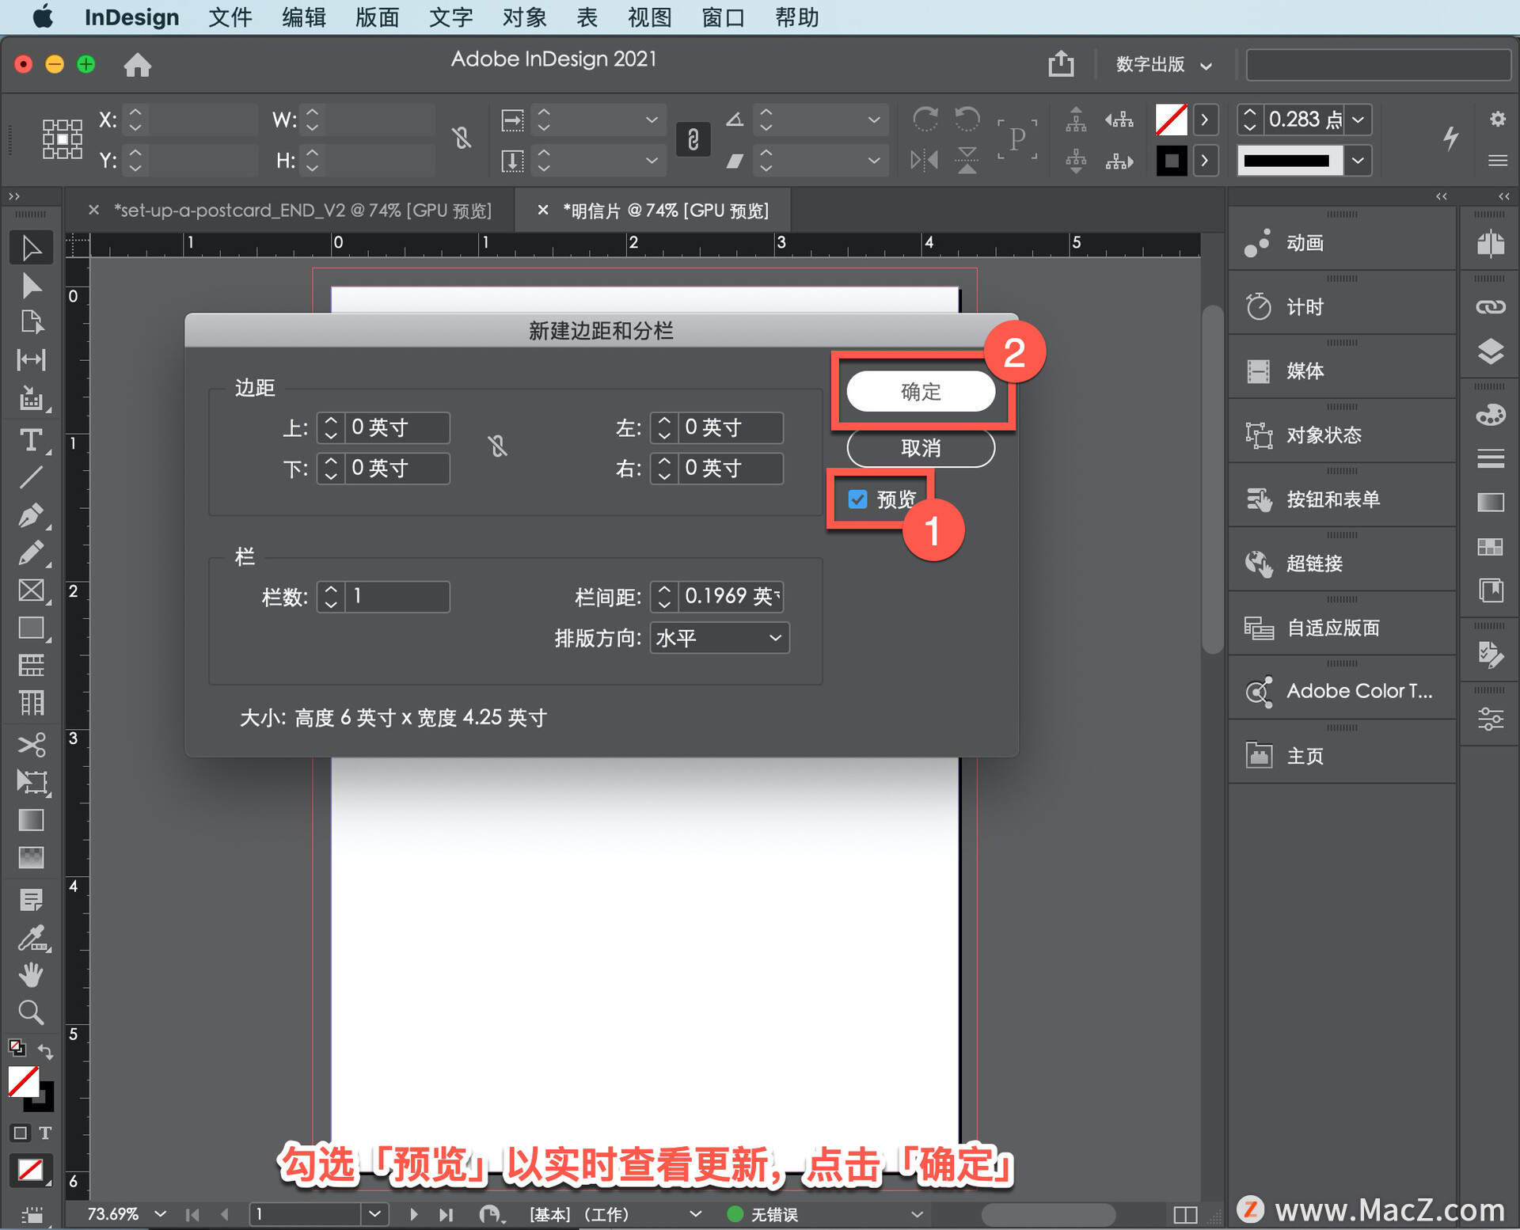The image size is (1520, 1230).
Task: Toggle constrain proportions in control bar
Action: tap(462, 139)
